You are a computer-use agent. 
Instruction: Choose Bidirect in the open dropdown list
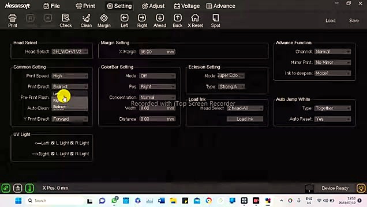point(69,107)
